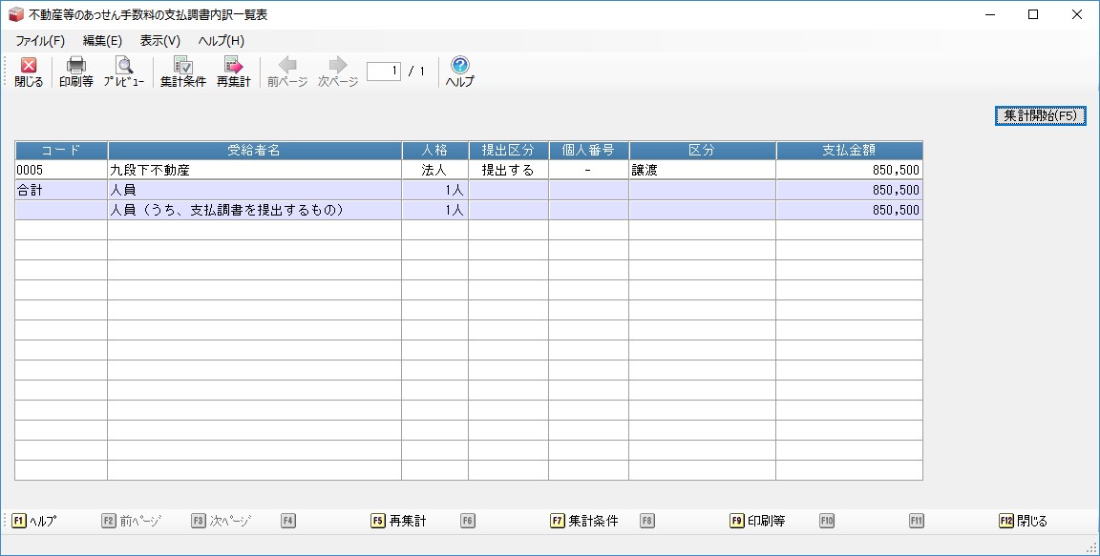Open the 表示(V) menu
This screenshot has height=556, width=1100.
(159, 41)
